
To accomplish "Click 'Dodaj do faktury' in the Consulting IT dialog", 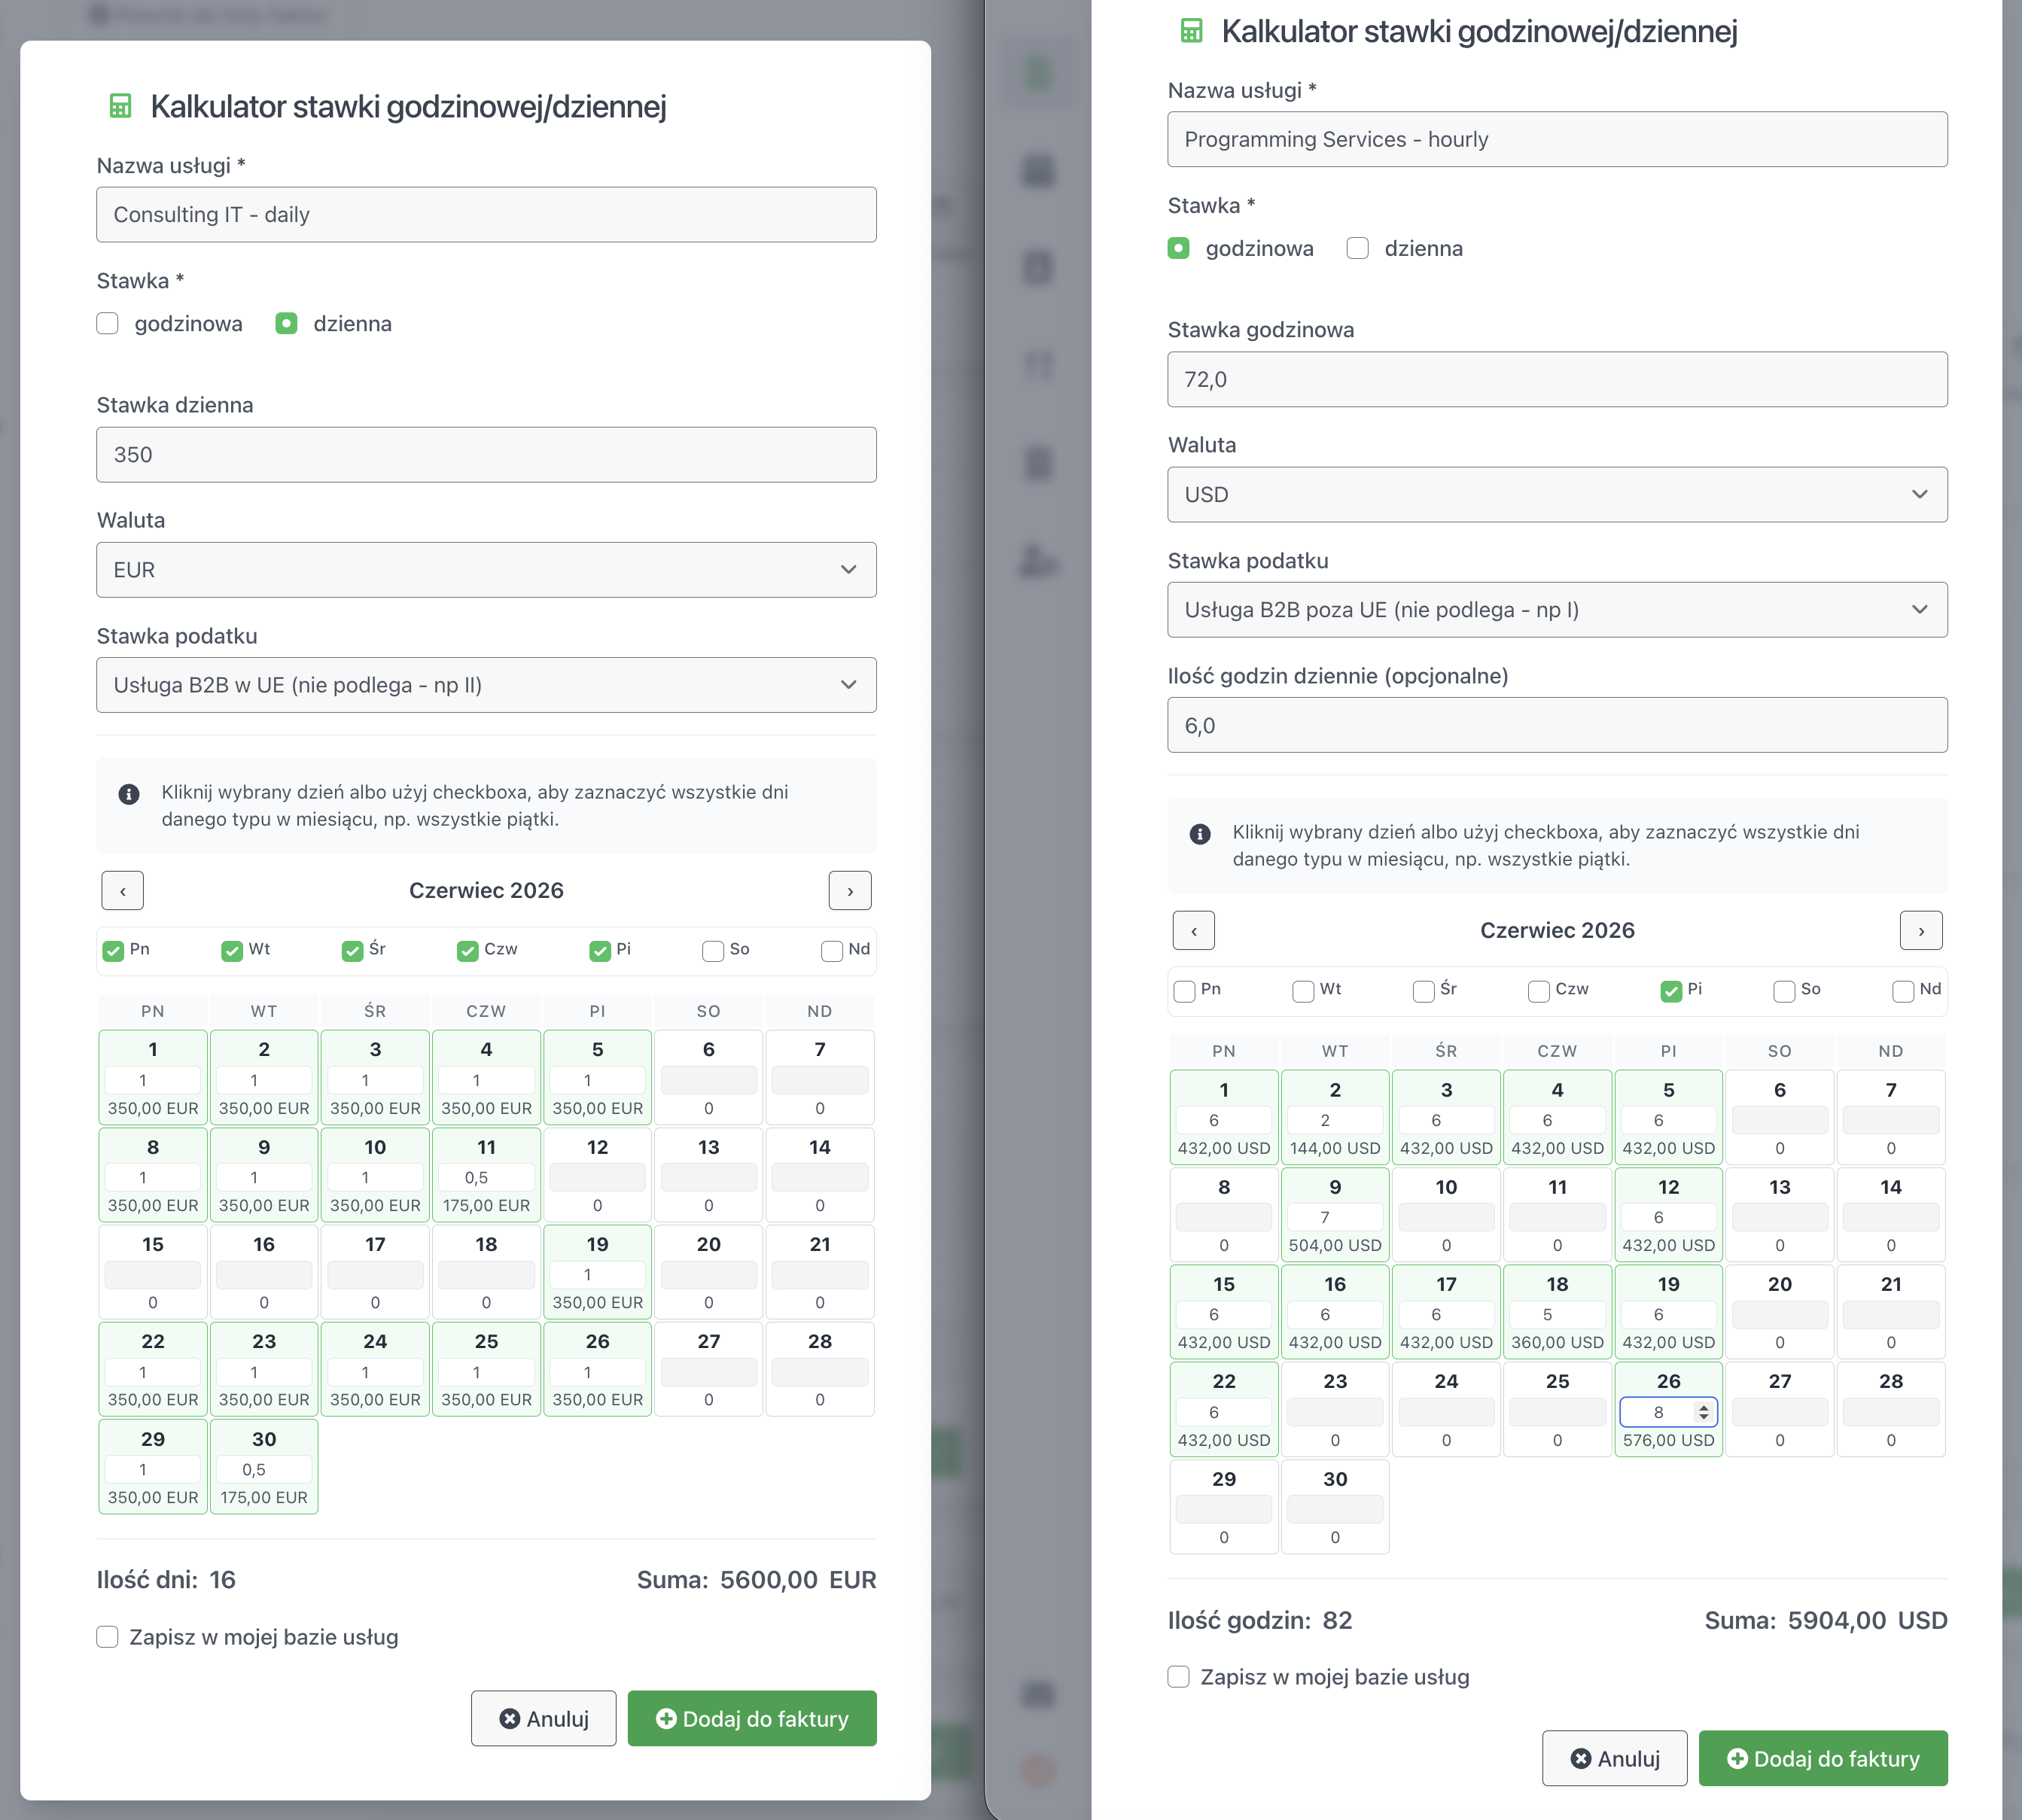I will click(752, 1719).
